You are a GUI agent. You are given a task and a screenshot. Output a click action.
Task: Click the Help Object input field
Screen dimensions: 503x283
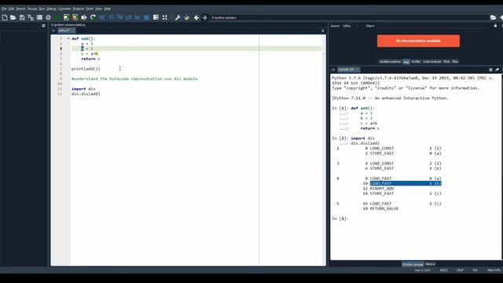(434, 26)
